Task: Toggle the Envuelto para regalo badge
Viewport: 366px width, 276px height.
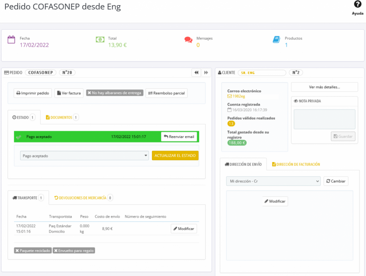Action: click(x=74, y=251)
